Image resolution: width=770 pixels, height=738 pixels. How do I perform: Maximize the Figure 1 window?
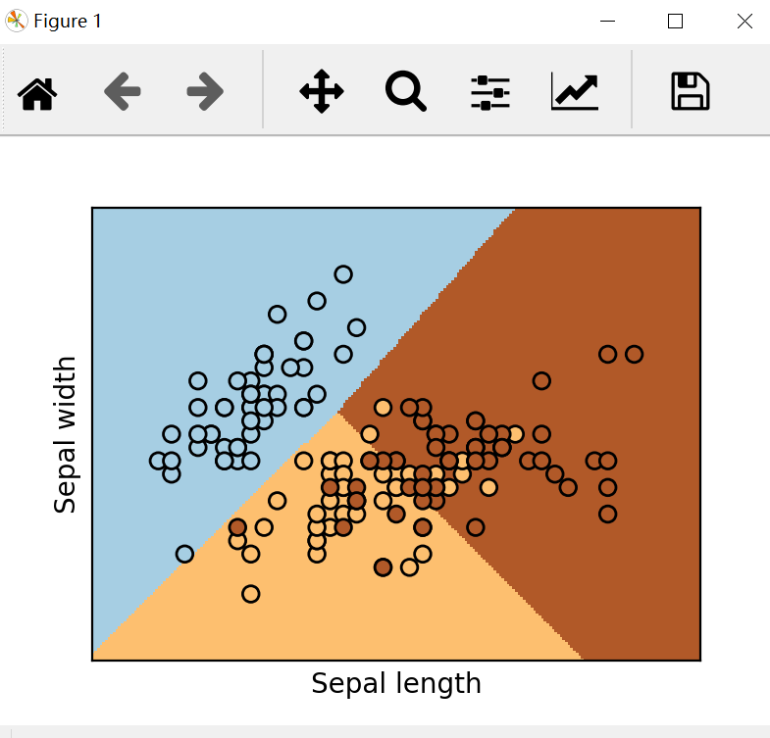(x=675, y=21)
